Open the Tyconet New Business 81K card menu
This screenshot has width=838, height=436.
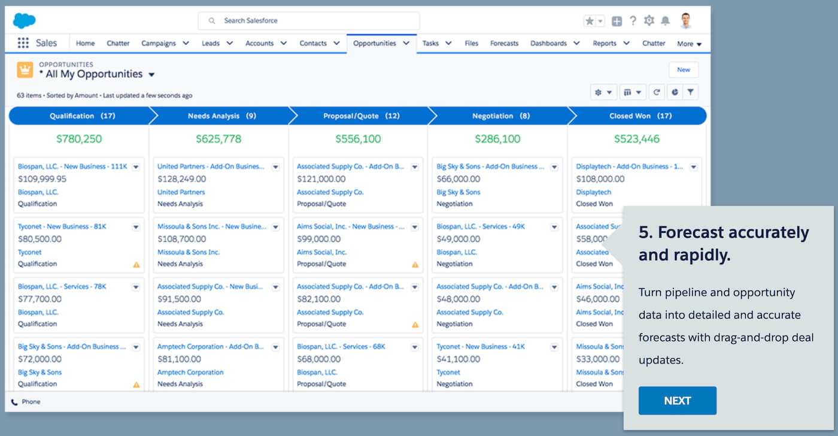(136, 227)
